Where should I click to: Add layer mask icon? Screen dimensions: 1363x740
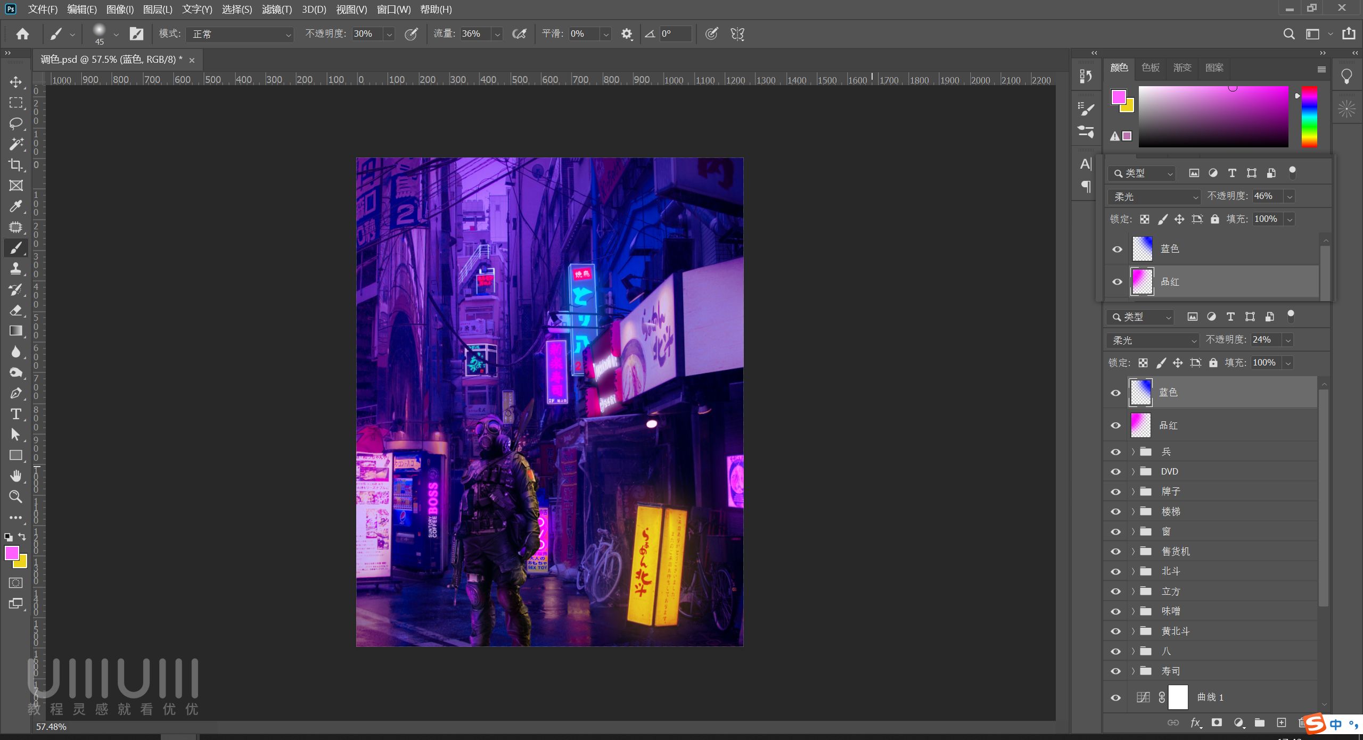point(1217,722)
